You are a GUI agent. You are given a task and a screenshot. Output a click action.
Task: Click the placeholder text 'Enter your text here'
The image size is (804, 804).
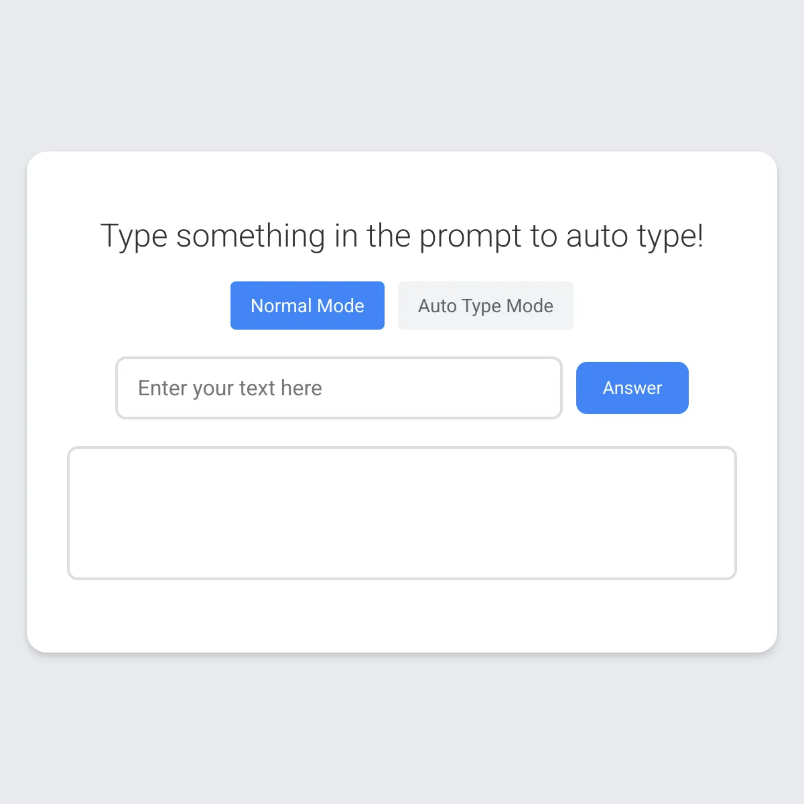click(230, 389)
